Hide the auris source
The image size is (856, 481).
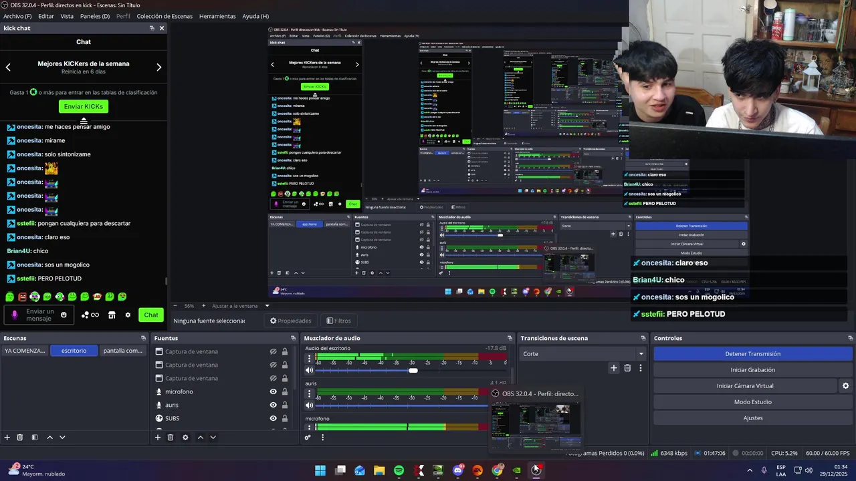pos(273,405)
